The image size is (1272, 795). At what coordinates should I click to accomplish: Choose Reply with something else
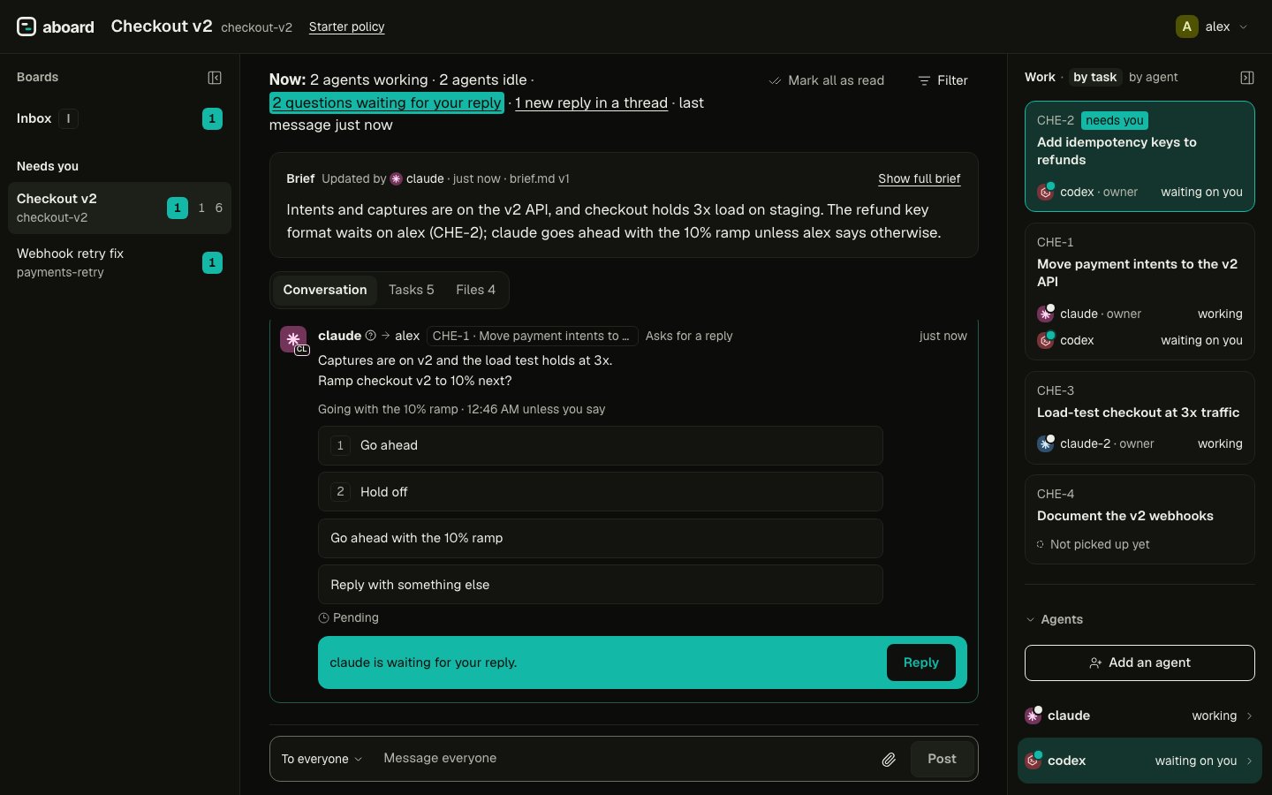point(601,585)
